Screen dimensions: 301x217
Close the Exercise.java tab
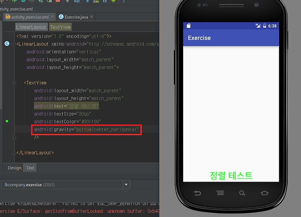point(92,17)
